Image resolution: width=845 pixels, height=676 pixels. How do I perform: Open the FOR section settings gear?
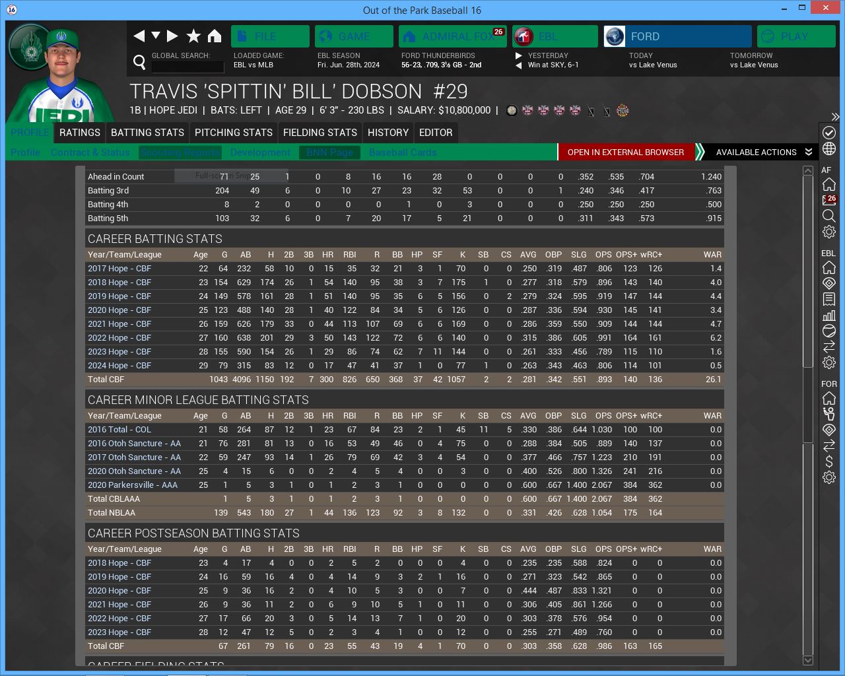click(829, 477)
